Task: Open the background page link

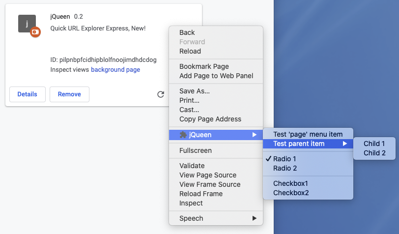Action: click(x=115, y=70)
